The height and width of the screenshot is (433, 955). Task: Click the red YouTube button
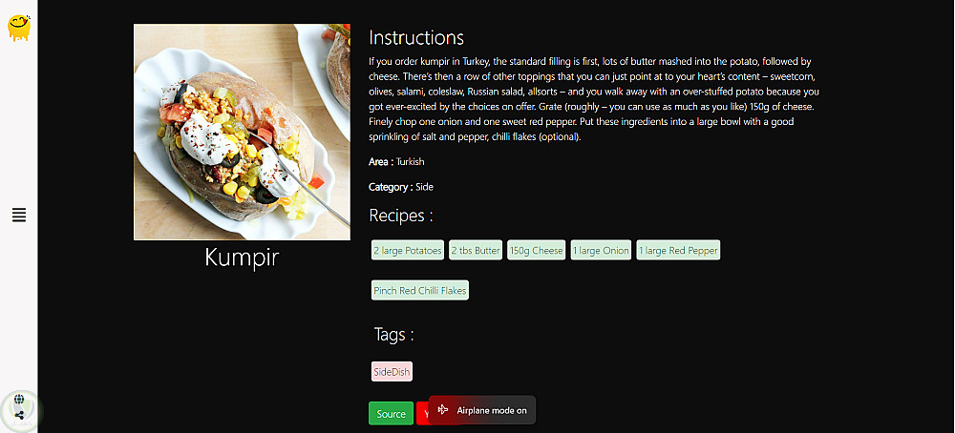tap(422, 414)
